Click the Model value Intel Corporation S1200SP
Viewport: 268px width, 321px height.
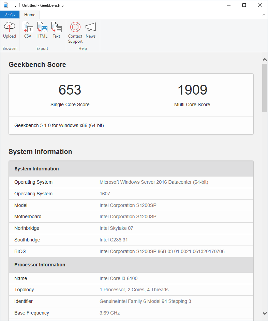[x=128, y=205]
